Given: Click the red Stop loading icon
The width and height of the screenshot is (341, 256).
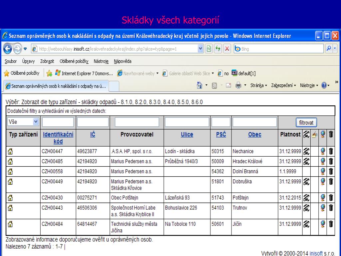Looking at the screenshot, I should pos(227,49).
